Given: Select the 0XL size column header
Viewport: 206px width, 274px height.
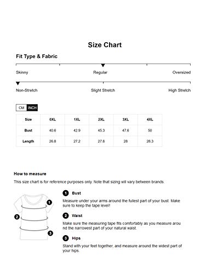Looking at the screenshot, I should (x=53, y=119).
